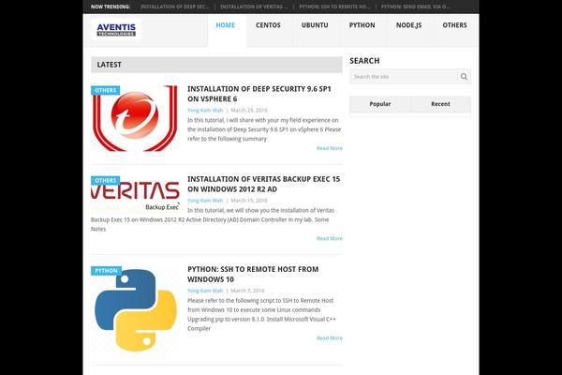Click the Trend Micro Deep Security thumbnail
This screenshot has width=562, height=375.
coord(135,118)
